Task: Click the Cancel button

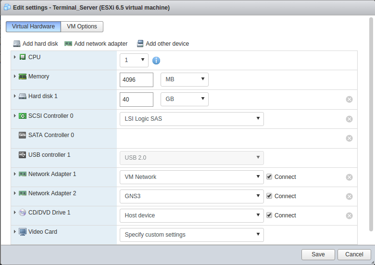Action: click(354, 254)
